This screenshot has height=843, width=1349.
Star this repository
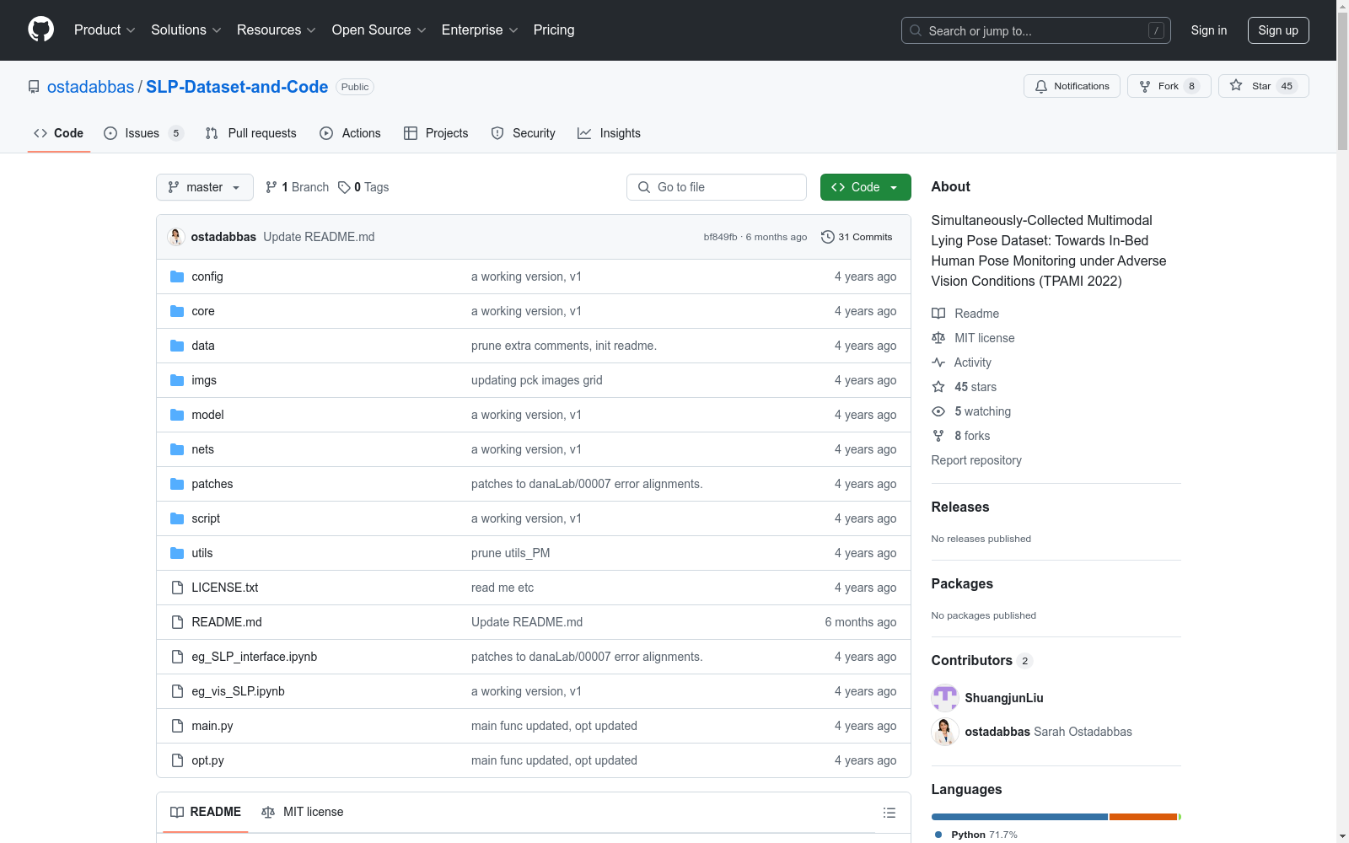(1263, 86)
